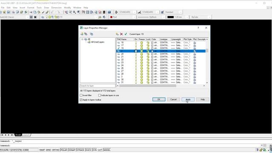Click the blue Help question-mark toolbar icon
This screenshot has width=272, height=153.
tap(109, 12)
